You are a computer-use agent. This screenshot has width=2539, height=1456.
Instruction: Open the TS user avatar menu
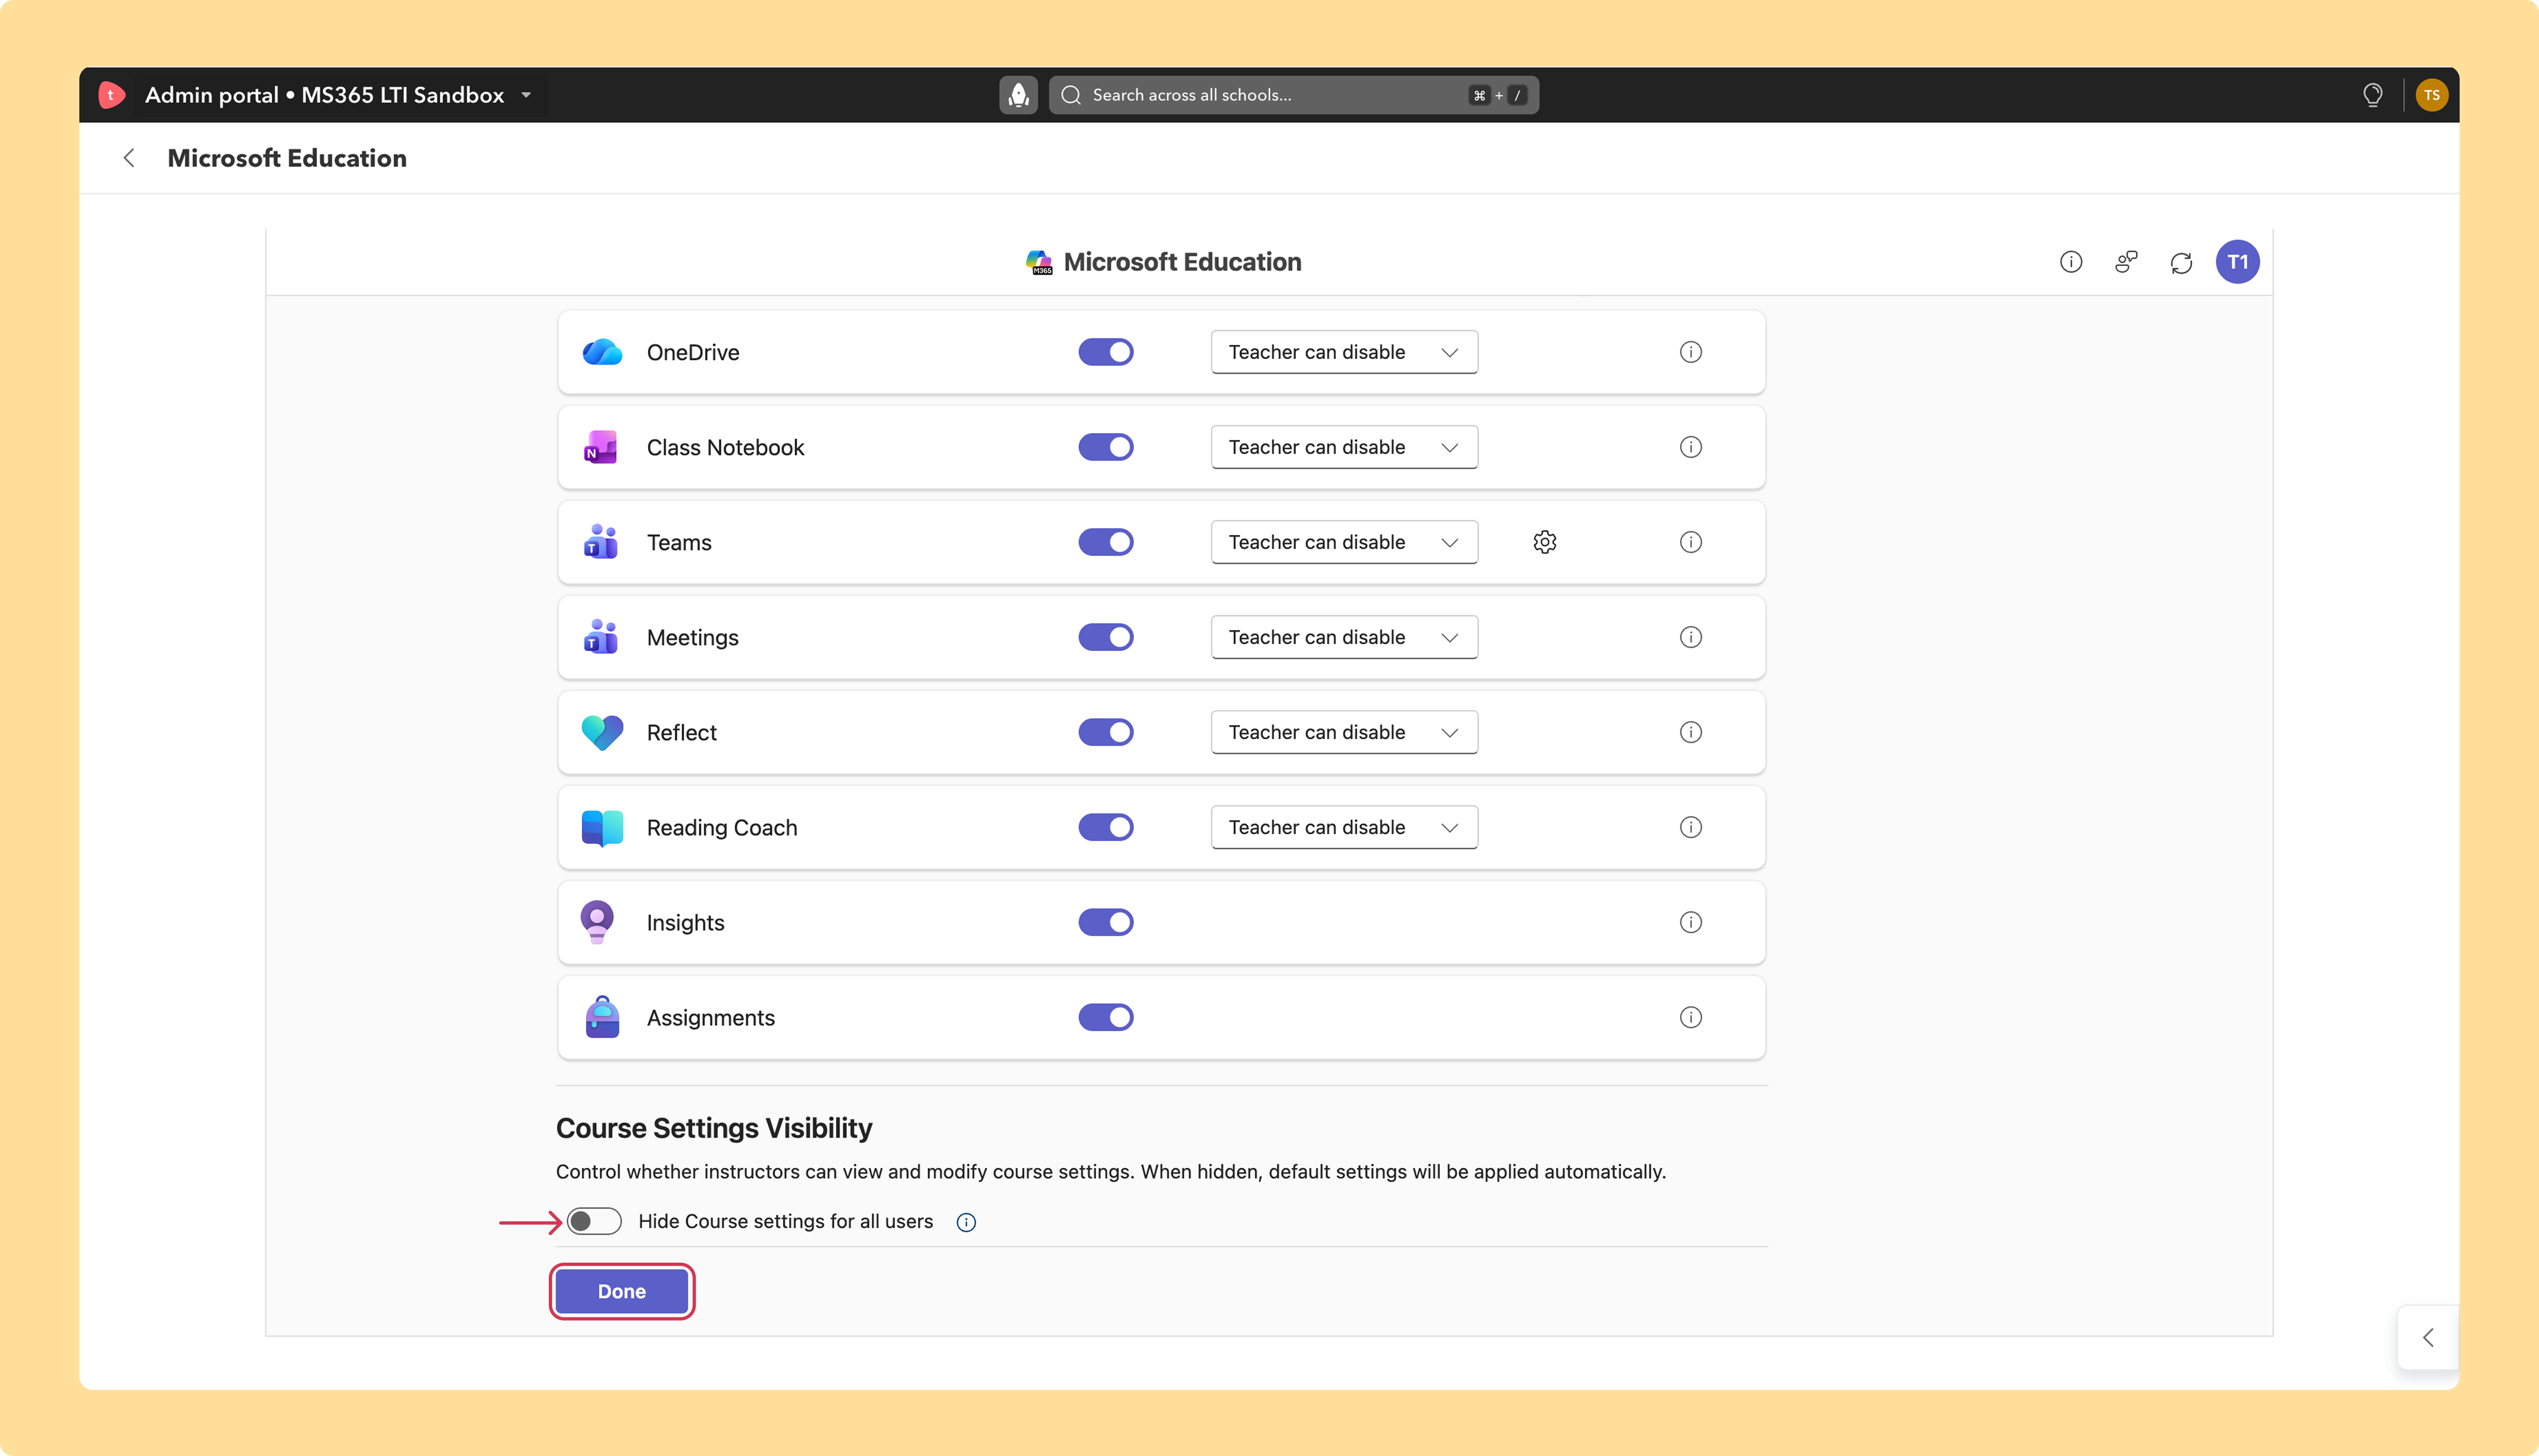2431,95
